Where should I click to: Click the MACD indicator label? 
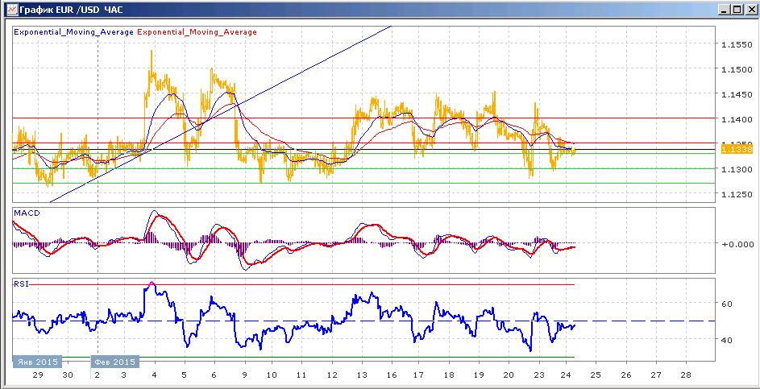[27, 213]
